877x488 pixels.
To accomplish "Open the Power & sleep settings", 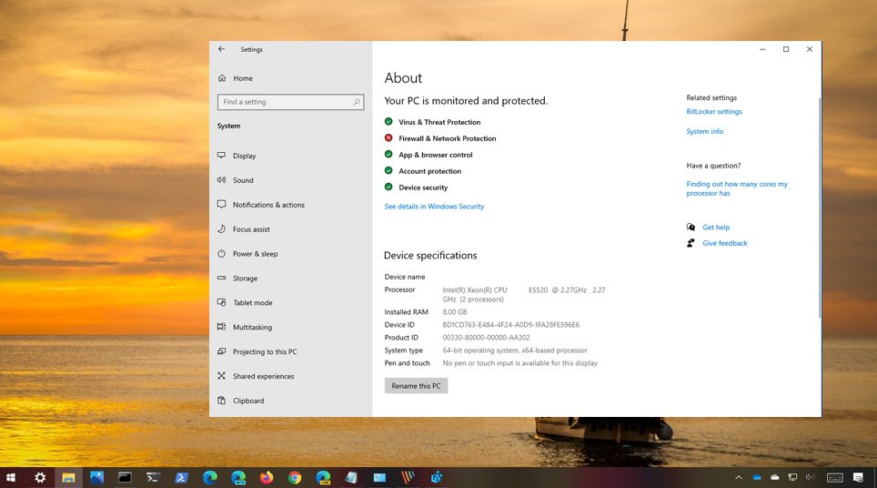I will (255, 254).
